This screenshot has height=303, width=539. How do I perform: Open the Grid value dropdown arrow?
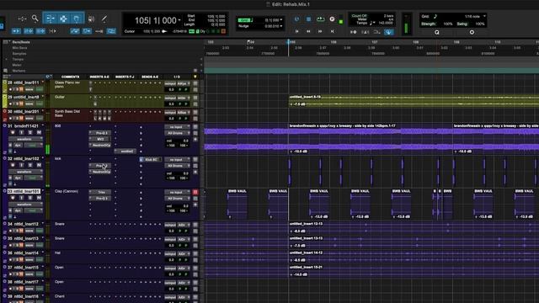281,20
